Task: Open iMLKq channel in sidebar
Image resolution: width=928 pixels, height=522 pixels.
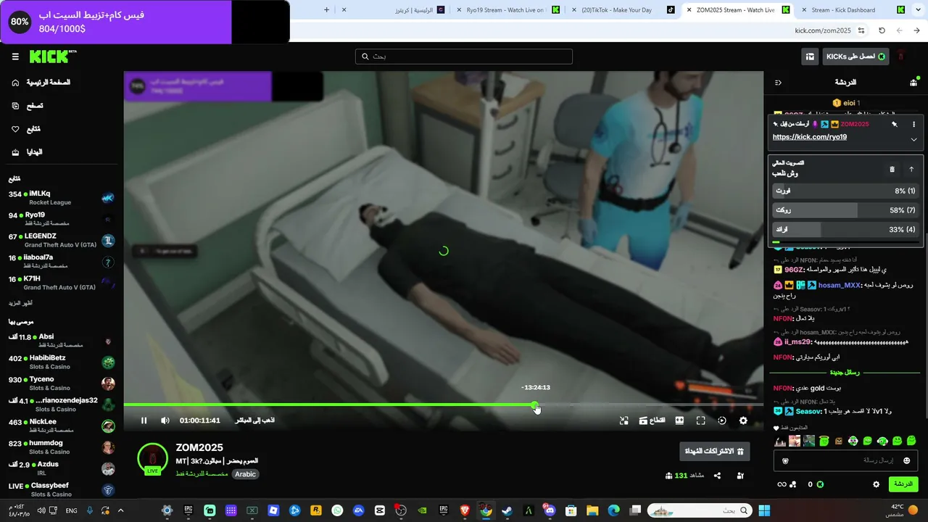Action: (x=62, y=198)
